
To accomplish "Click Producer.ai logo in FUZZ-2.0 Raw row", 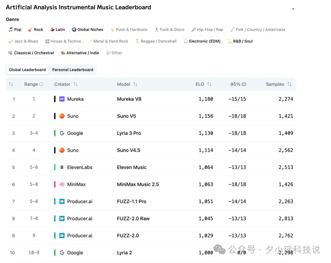I will tap(62, 218).
